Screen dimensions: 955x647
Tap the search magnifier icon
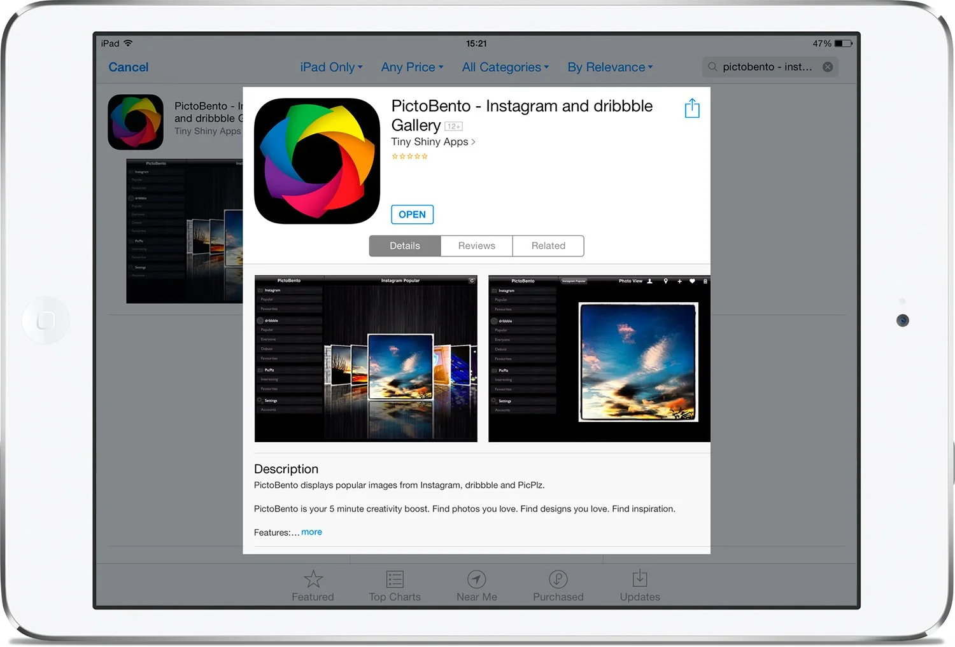712,67
